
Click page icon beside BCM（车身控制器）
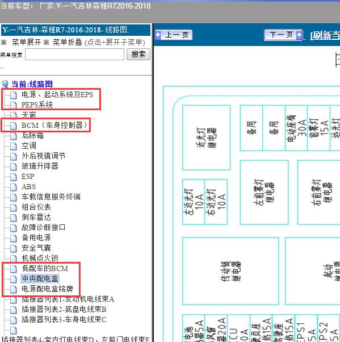[x=13, y=126]
